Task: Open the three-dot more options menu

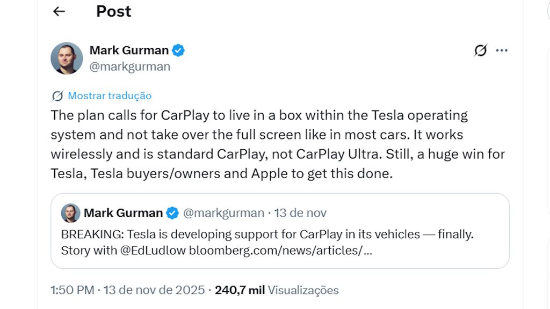Action: pyautogui.click(x=502, y=50)
